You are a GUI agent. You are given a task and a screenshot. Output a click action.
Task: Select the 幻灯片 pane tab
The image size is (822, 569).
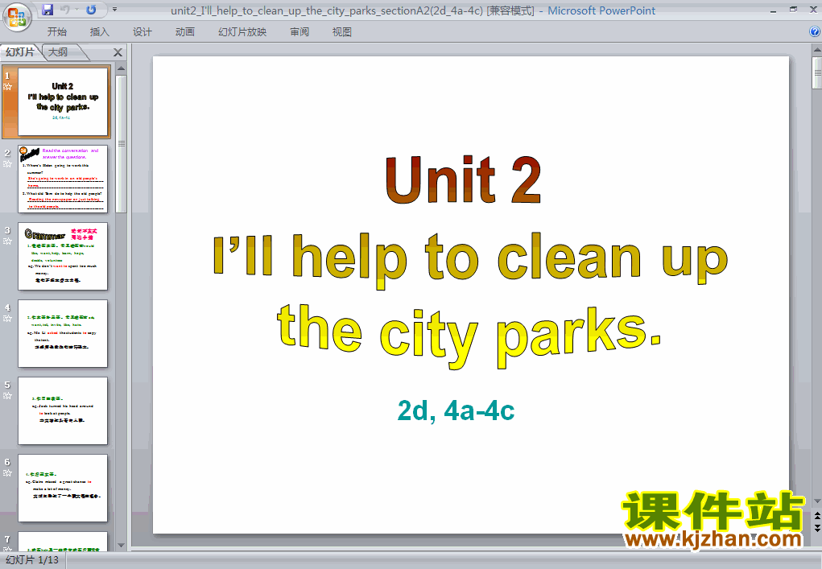[20, 52]
